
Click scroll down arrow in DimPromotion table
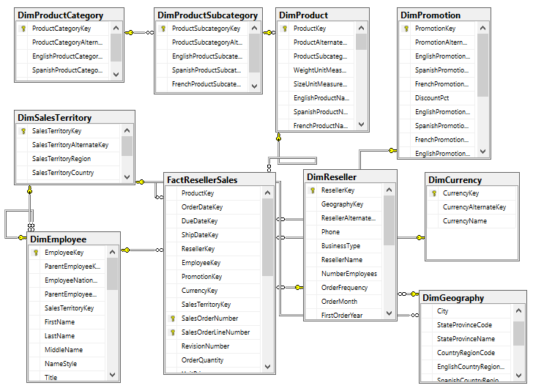coord(482,152)
